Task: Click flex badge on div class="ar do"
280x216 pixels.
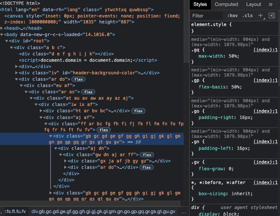Action: pyautogui.click(x=78, y=79)
